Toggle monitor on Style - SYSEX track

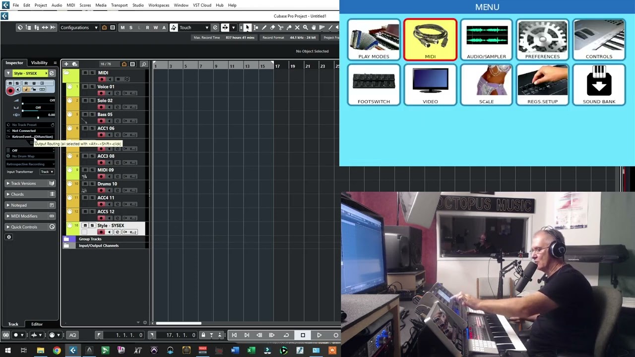(109, 232)
